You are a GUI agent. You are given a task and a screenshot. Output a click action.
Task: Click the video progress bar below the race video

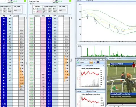pos(122,104)
